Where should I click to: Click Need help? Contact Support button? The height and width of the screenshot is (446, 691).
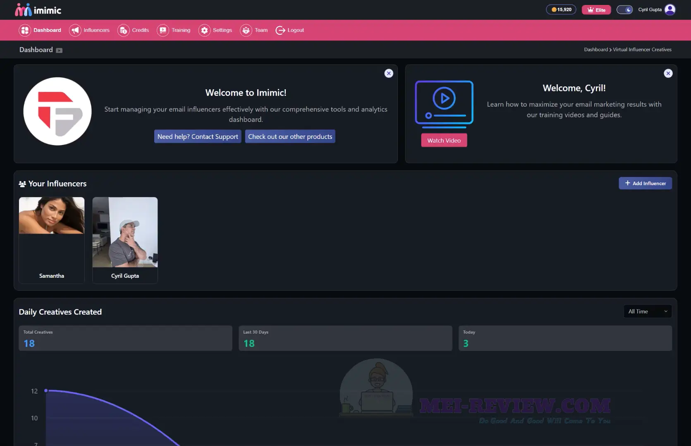point(198,136)
